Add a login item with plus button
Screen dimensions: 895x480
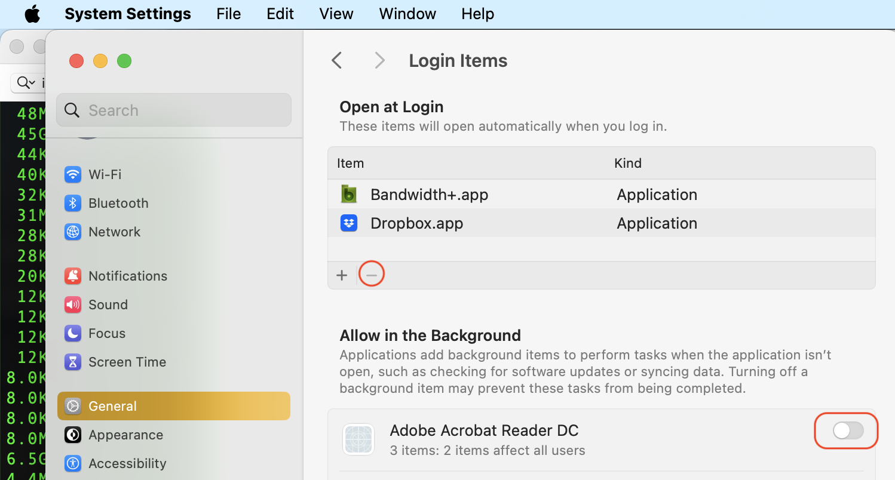[342, 275]
